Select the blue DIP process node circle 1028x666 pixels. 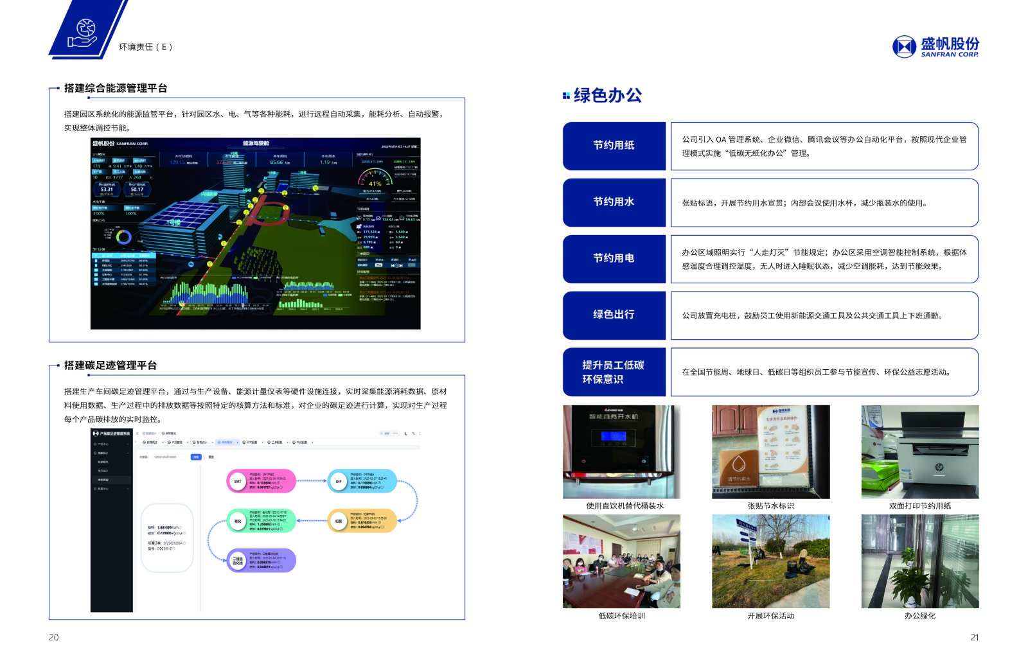pos(339,481)
